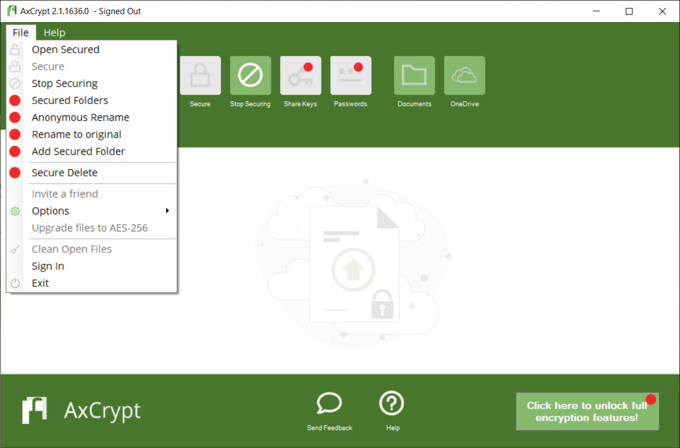Click the power icon beside Exit
Image resolution: width=680 pixels, height=448 pixels.
(x=15, y=283)
